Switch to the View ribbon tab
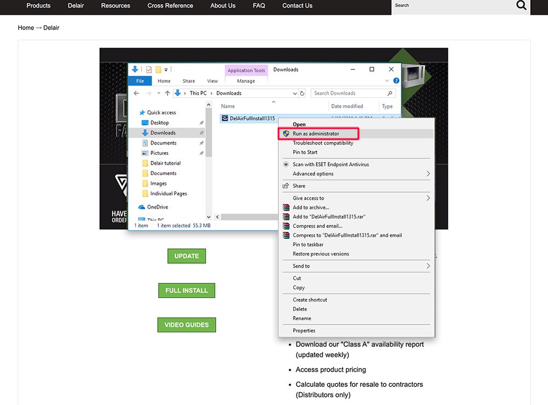548x405 pixels. click(x=212, y=81)
